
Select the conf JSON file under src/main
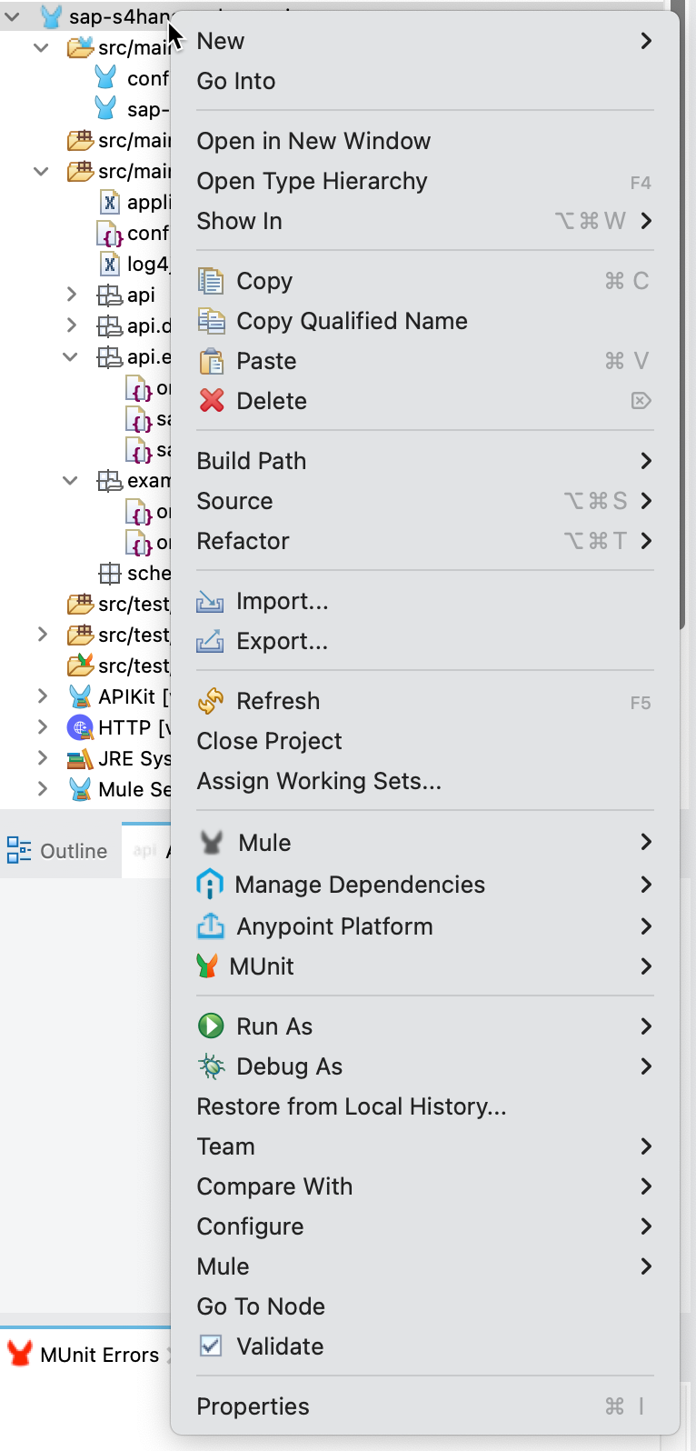coord(133,233)
